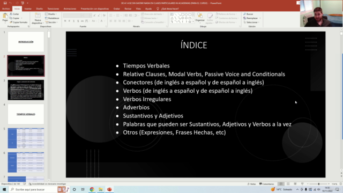This screenshot has height=193, width=343.
Task: Open the Copiar dropdown arrow
Action: (x=21, y=18)
